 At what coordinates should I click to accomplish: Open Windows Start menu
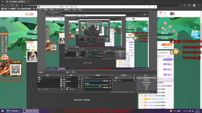click(3, 111)
